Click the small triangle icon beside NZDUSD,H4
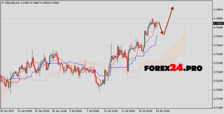Image resolution: width=224 pixels, height=114 pixels. point(2,2)
